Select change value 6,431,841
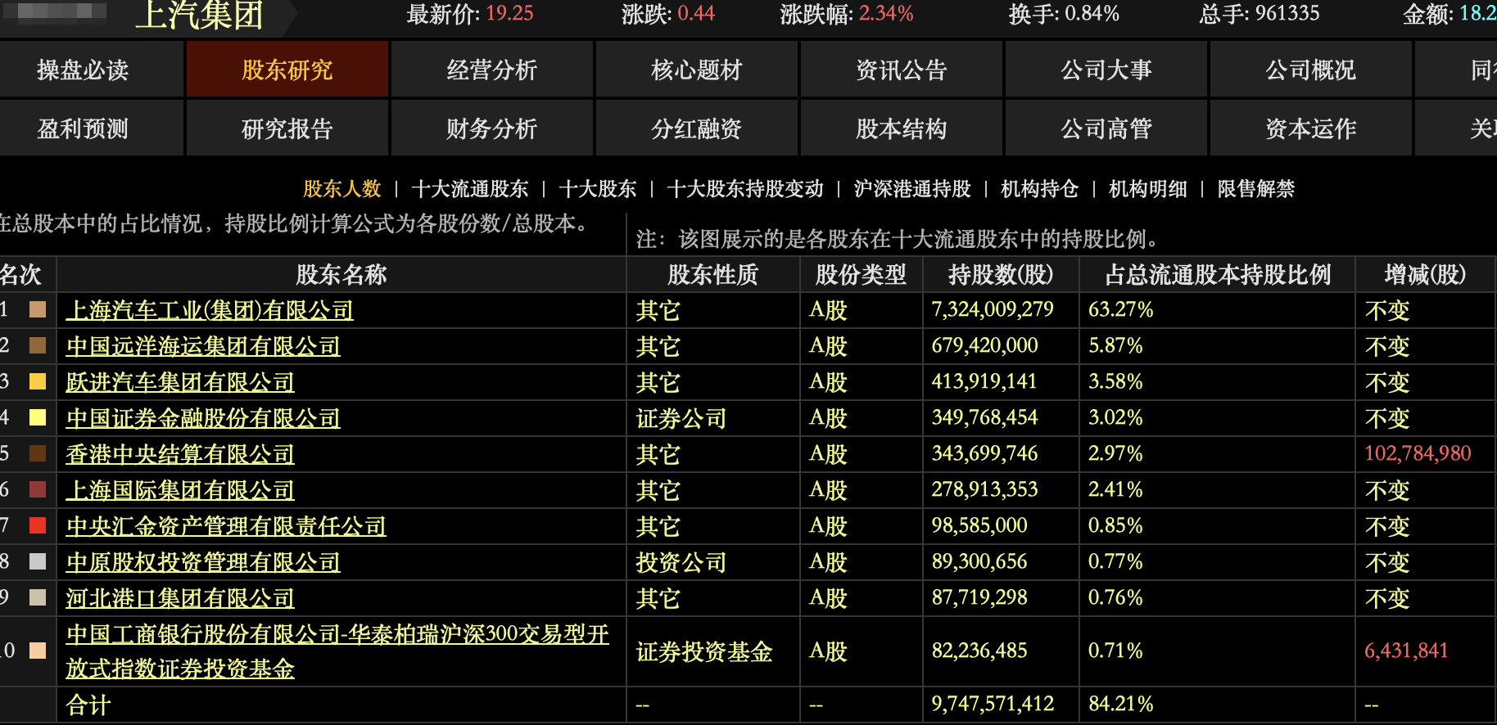This screenshot has width=1497, height=725. tap(1406, 651)
